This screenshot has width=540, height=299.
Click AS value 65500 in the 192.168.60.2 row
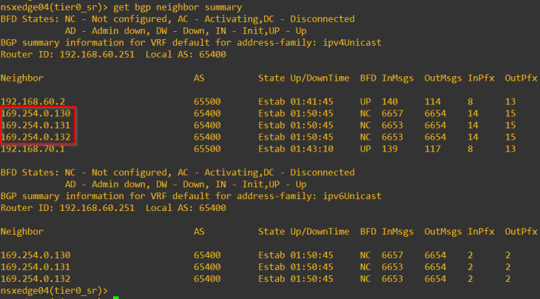point(207,101)
